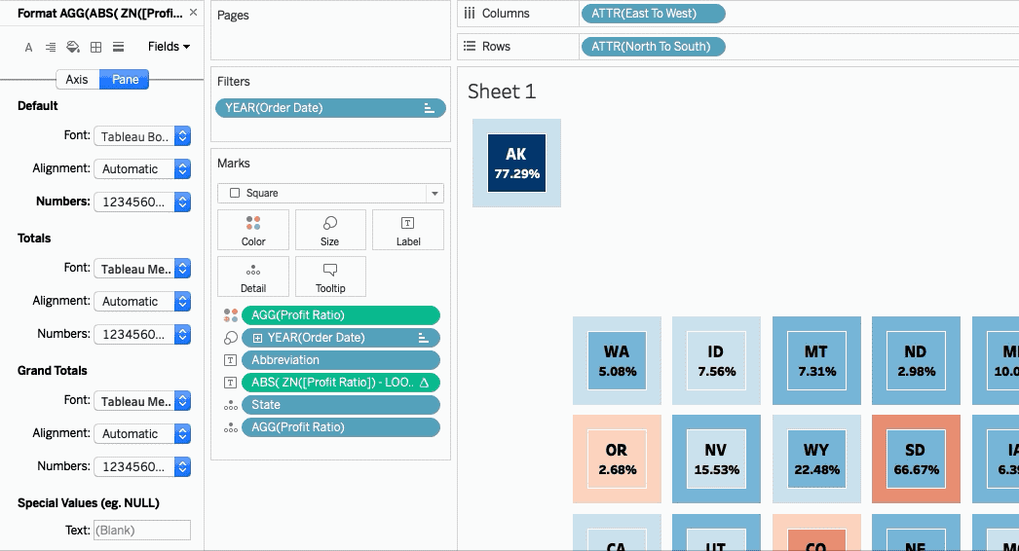Screen dimensions: 1019x551
Task: Click size icon beside YEAR(Order Date)
Action: click(231, 338)
